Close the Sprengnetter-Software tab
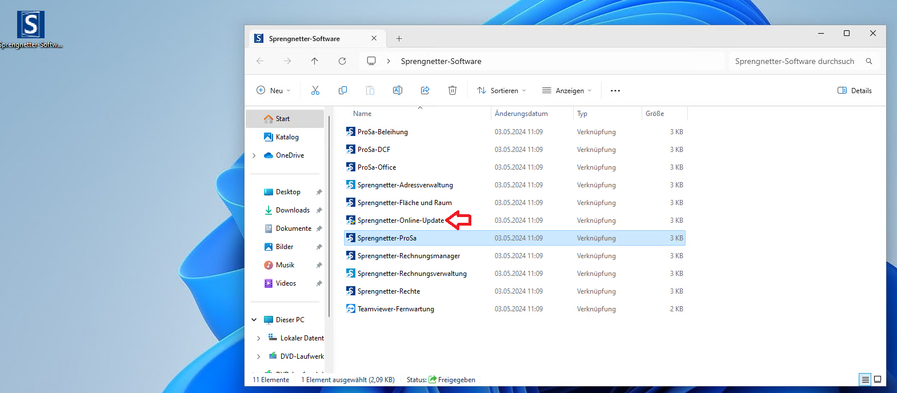897x393 pixels. [x=374, y=38]
